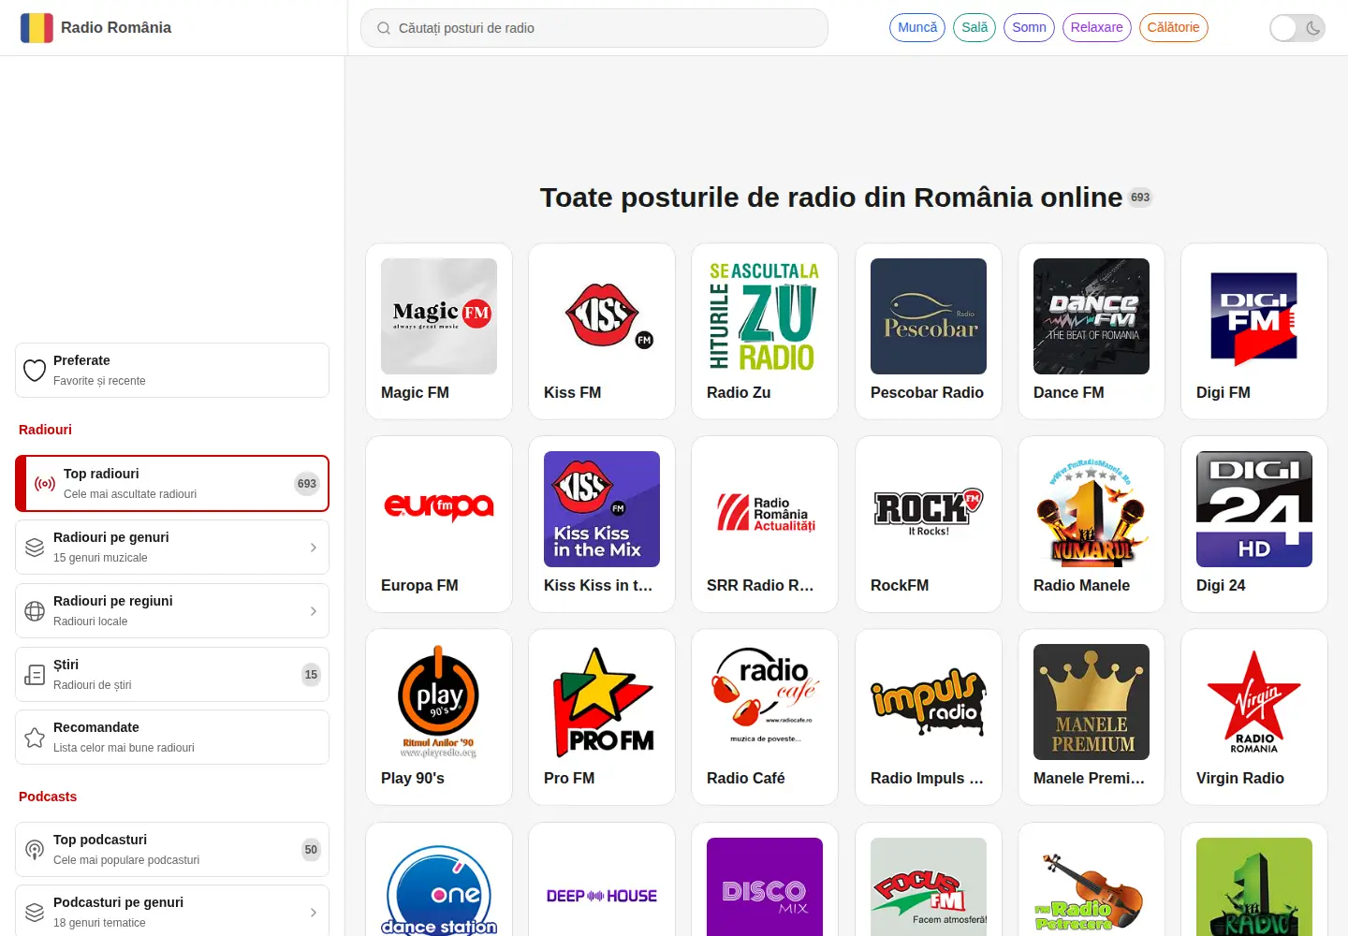Choose the Relaxare mood tag
Viewport: 1348px width, 936px height.
(1097, 28)
